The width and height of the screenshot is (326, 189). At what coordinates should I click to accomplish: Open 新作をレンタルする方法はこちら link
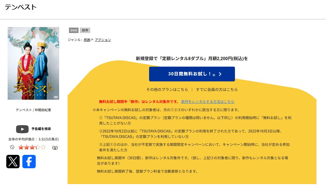click(207, 102)
